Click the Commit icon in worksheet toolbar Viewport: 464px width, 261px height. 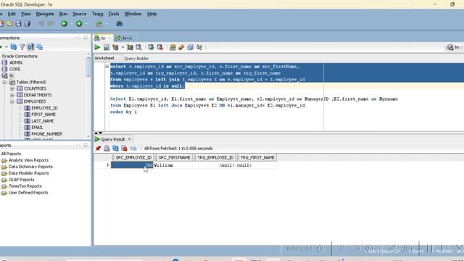tap(152, 47)
